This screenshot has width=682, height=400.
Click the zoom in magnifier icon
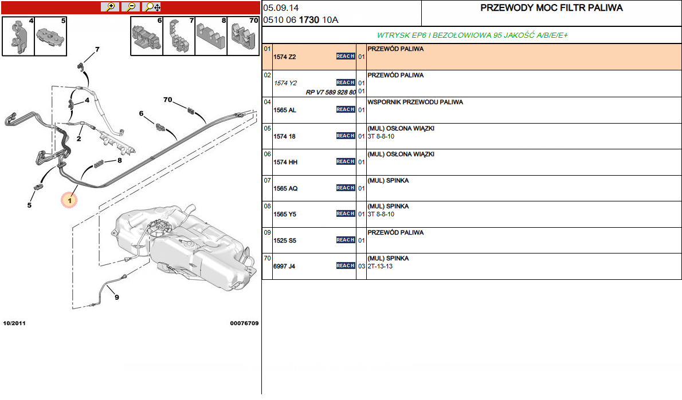(110, 7)
